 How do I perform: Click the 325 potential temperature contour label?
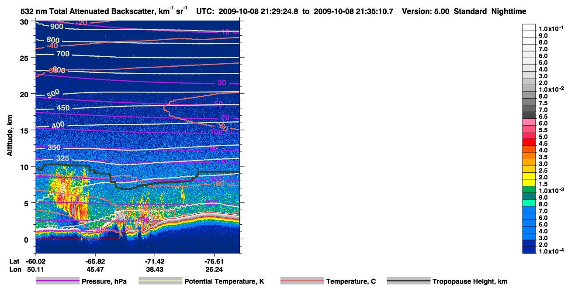(x=62, y=158)
